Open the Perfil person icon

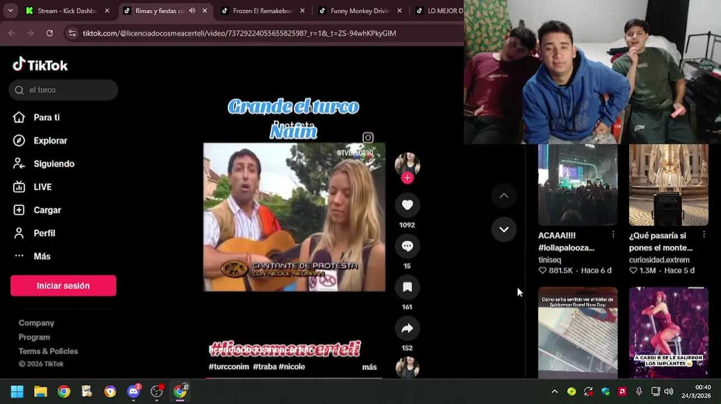point(19,233)
